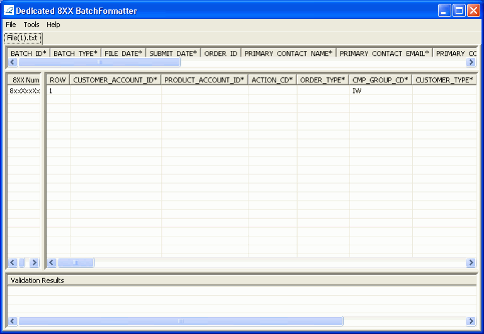Click the PRIMARY CONTACT NAME* column header
The height and width of the screenshot is (334, 484).
tap(288, 53)
